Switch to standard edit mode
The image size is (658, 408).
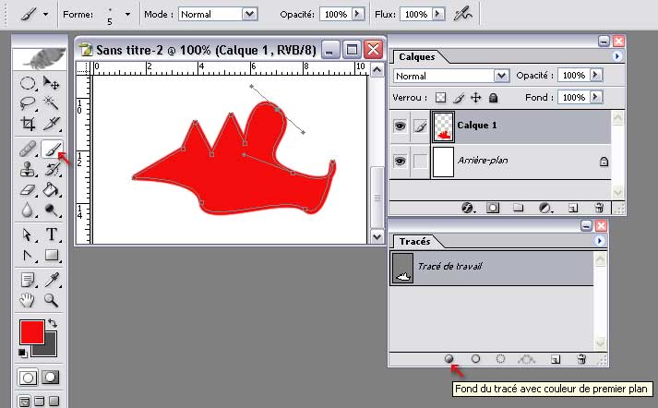point(28,378)
